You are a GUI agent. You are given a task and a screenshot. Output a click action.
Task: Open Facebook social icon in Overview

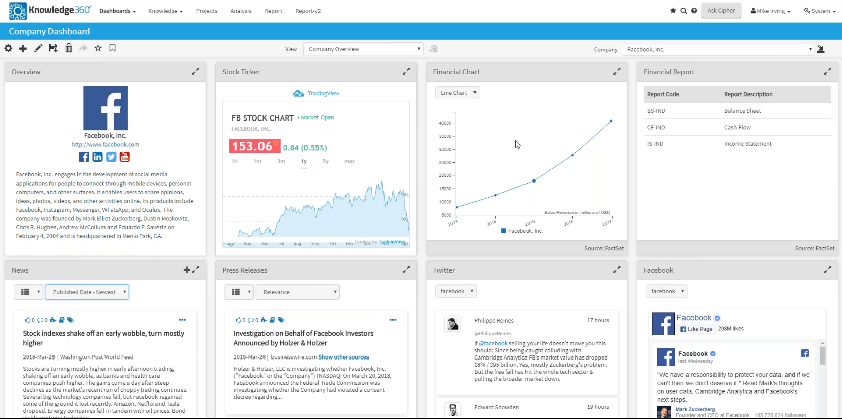pyautogui.click(x=84, y=157)
